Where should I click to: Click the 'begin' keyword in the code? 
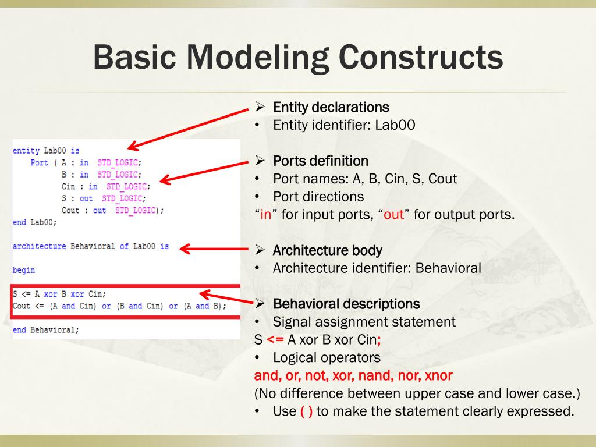tap(23, 270)
